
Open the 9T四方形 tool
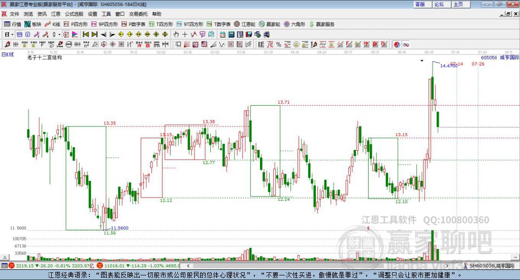[x=189, y=24]
